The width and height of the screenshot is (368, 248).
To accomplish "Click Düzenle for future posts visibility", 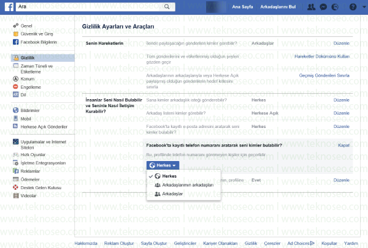I will pyautogui.click(x=342, y=43).
